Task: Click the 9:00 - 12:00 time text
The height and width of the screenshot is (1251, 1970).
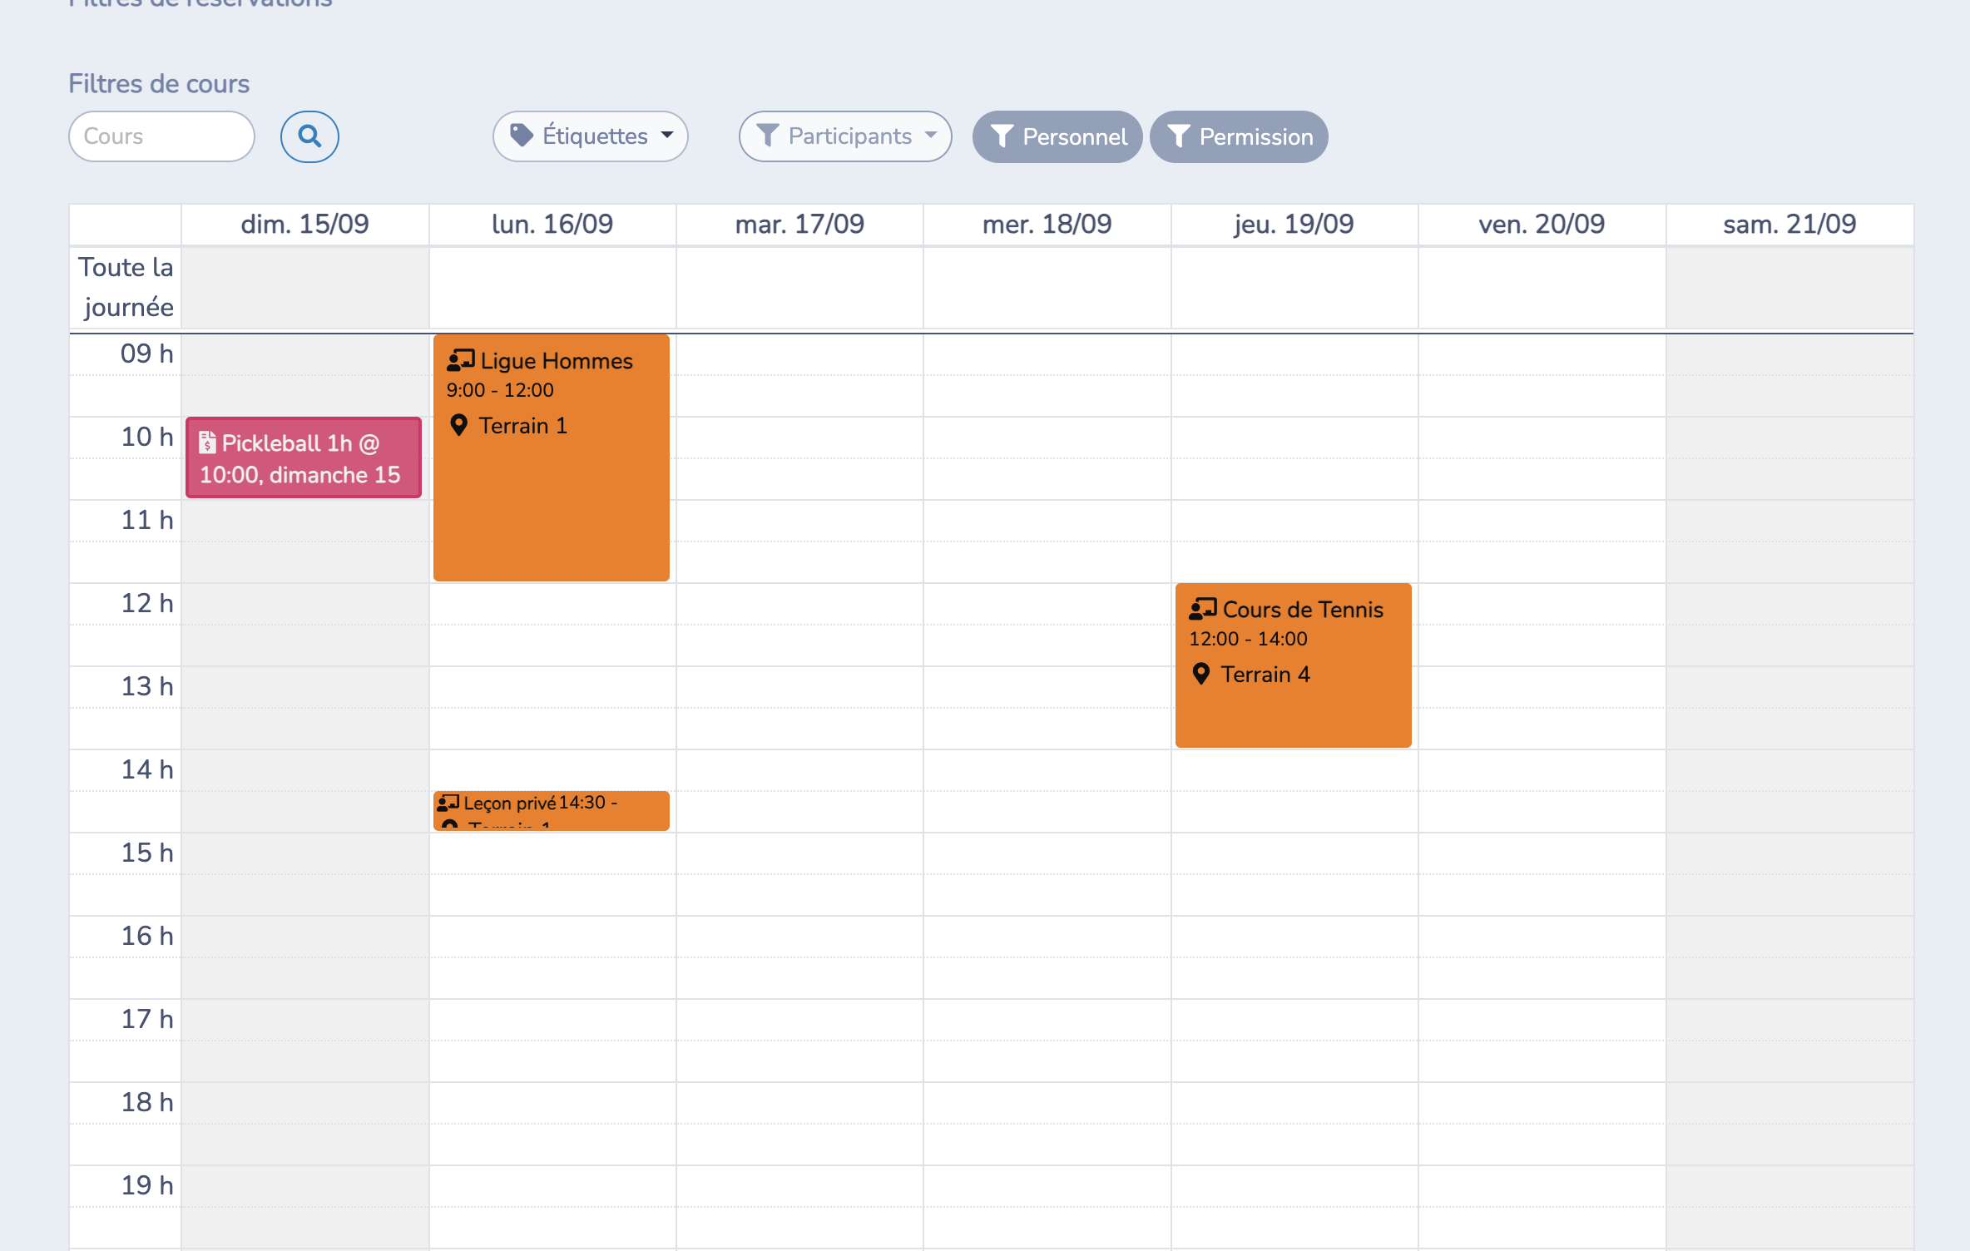Action: [x=500, y=390]
